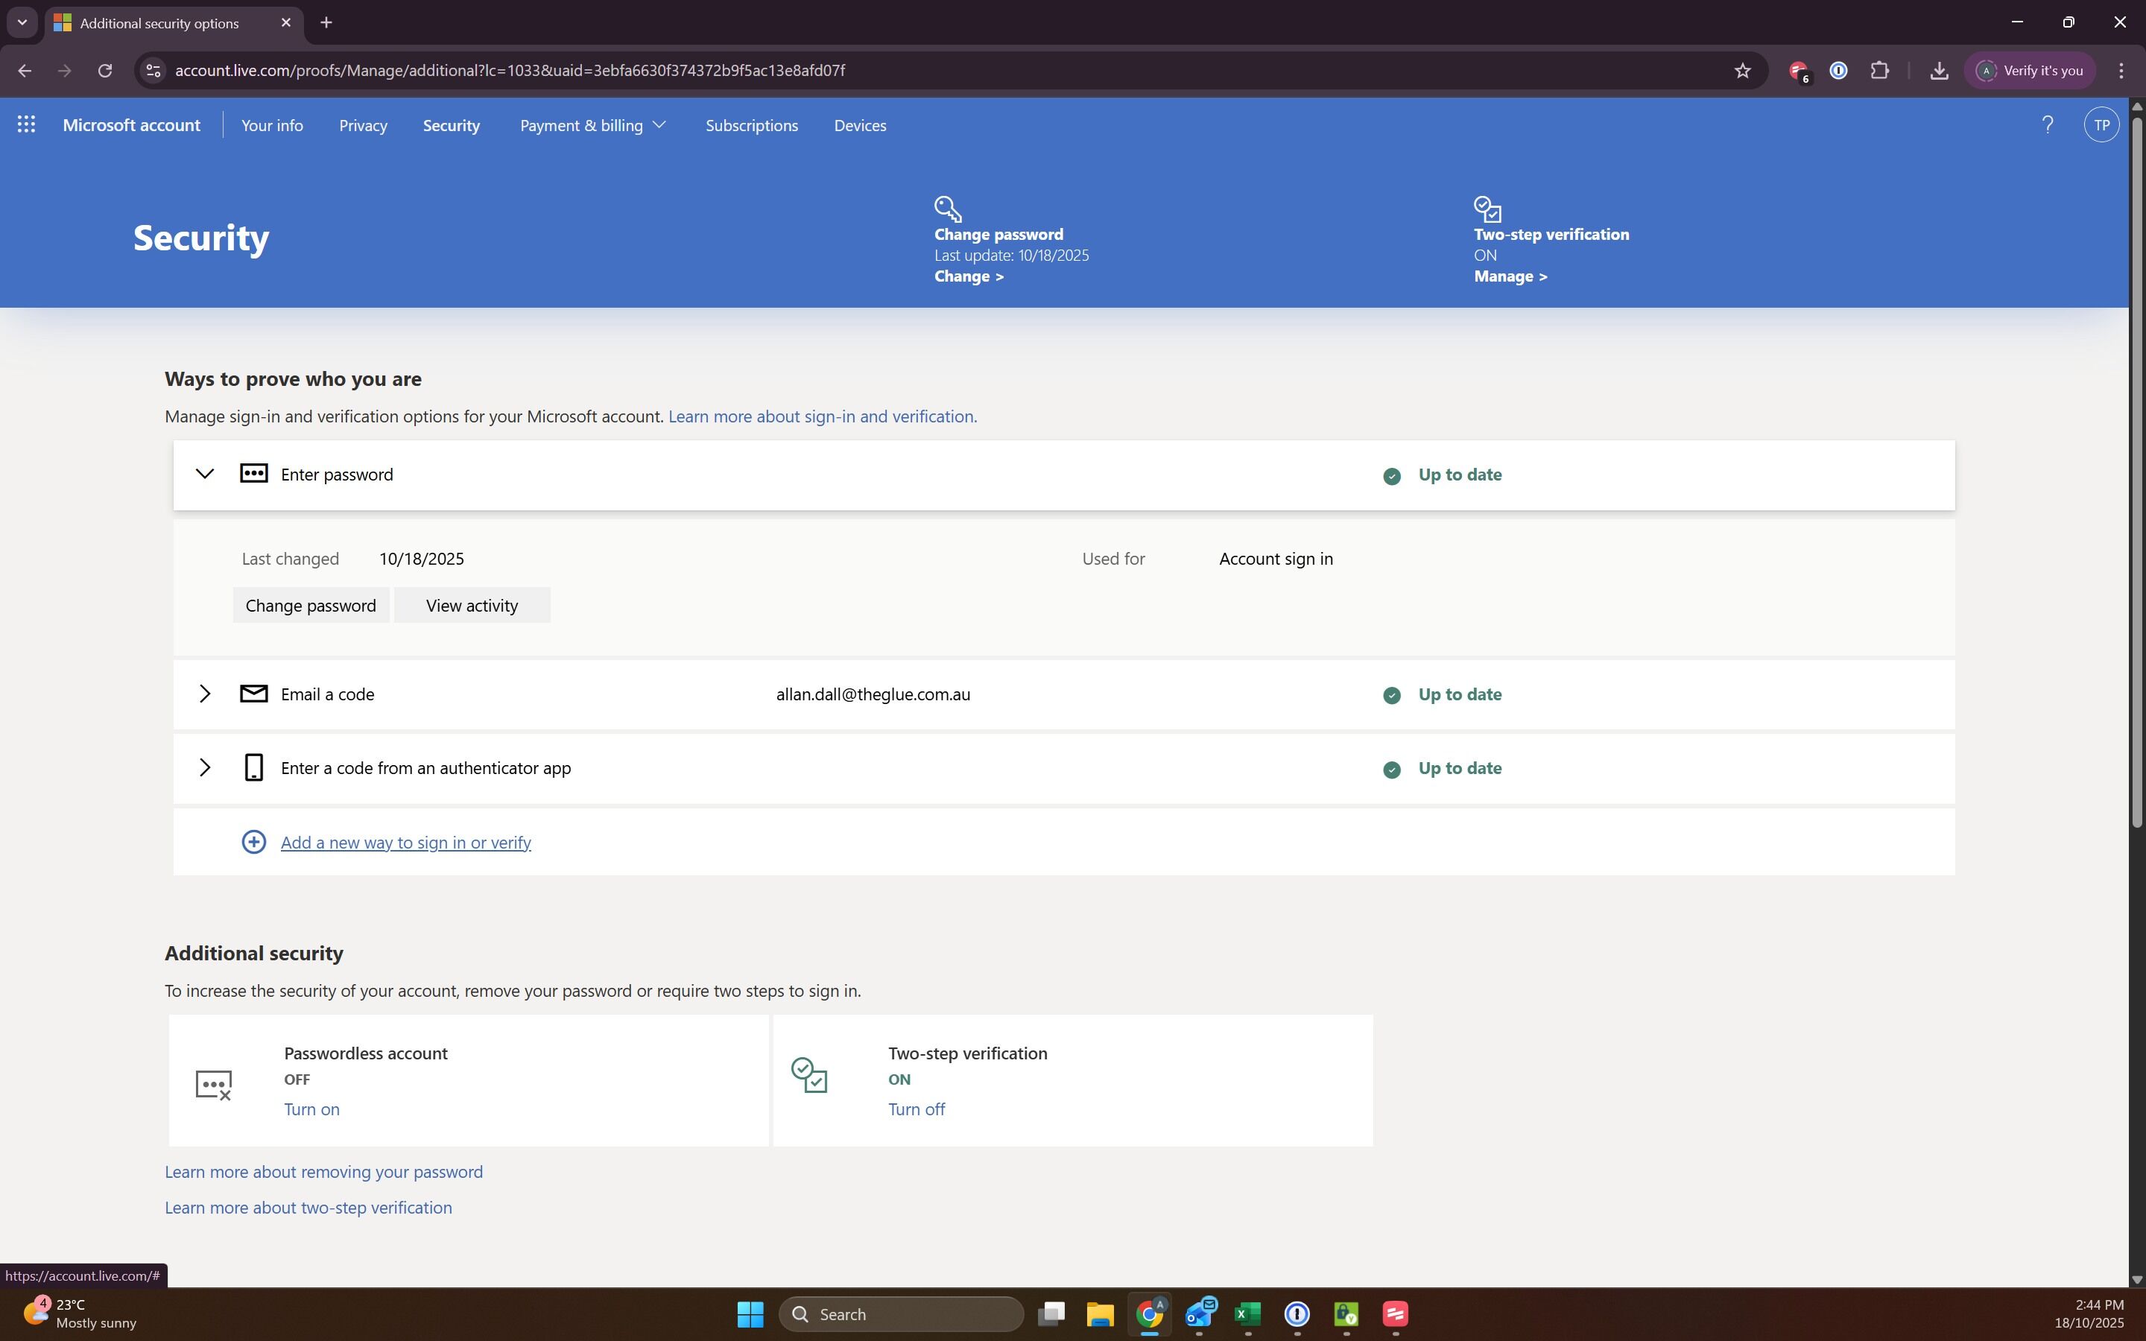Collapse the Enter password section

[x=205, y=475]
